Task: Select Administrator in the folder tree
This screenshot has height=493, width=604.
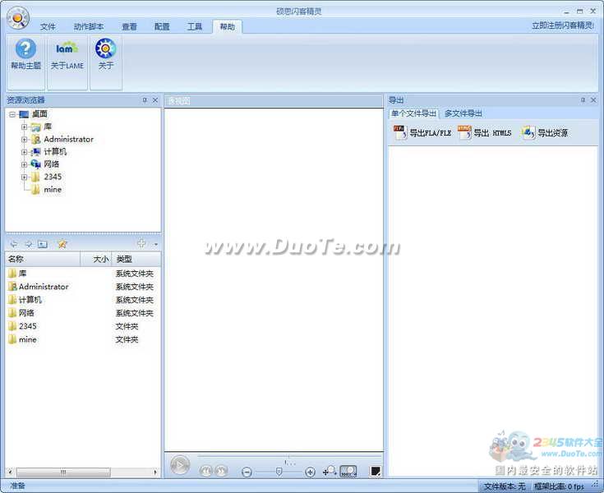Action: coord(68,139)
